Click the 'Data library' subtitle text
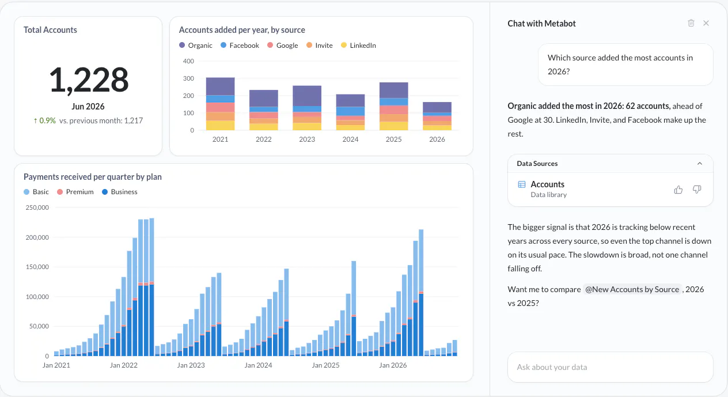The width and height of the screenshot is (728, 397). [549, 195]
